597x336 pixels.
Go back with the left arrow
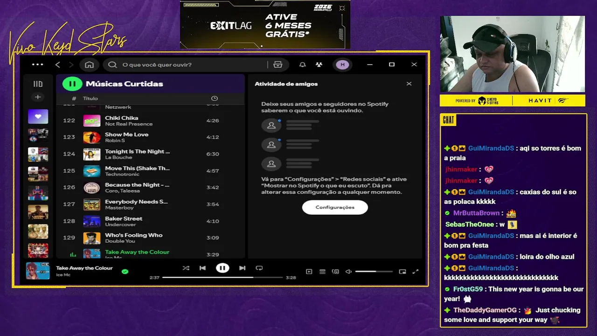(x=58, y=64)
